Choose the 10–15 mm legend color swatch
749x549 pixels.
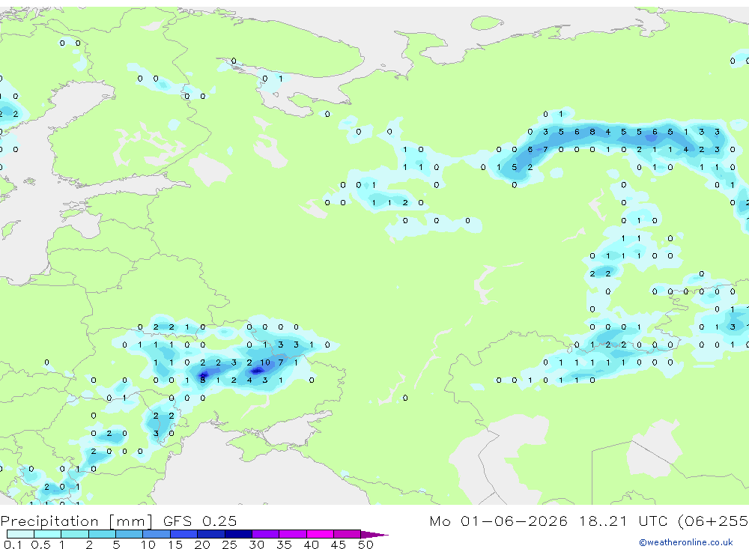[157, 534]
